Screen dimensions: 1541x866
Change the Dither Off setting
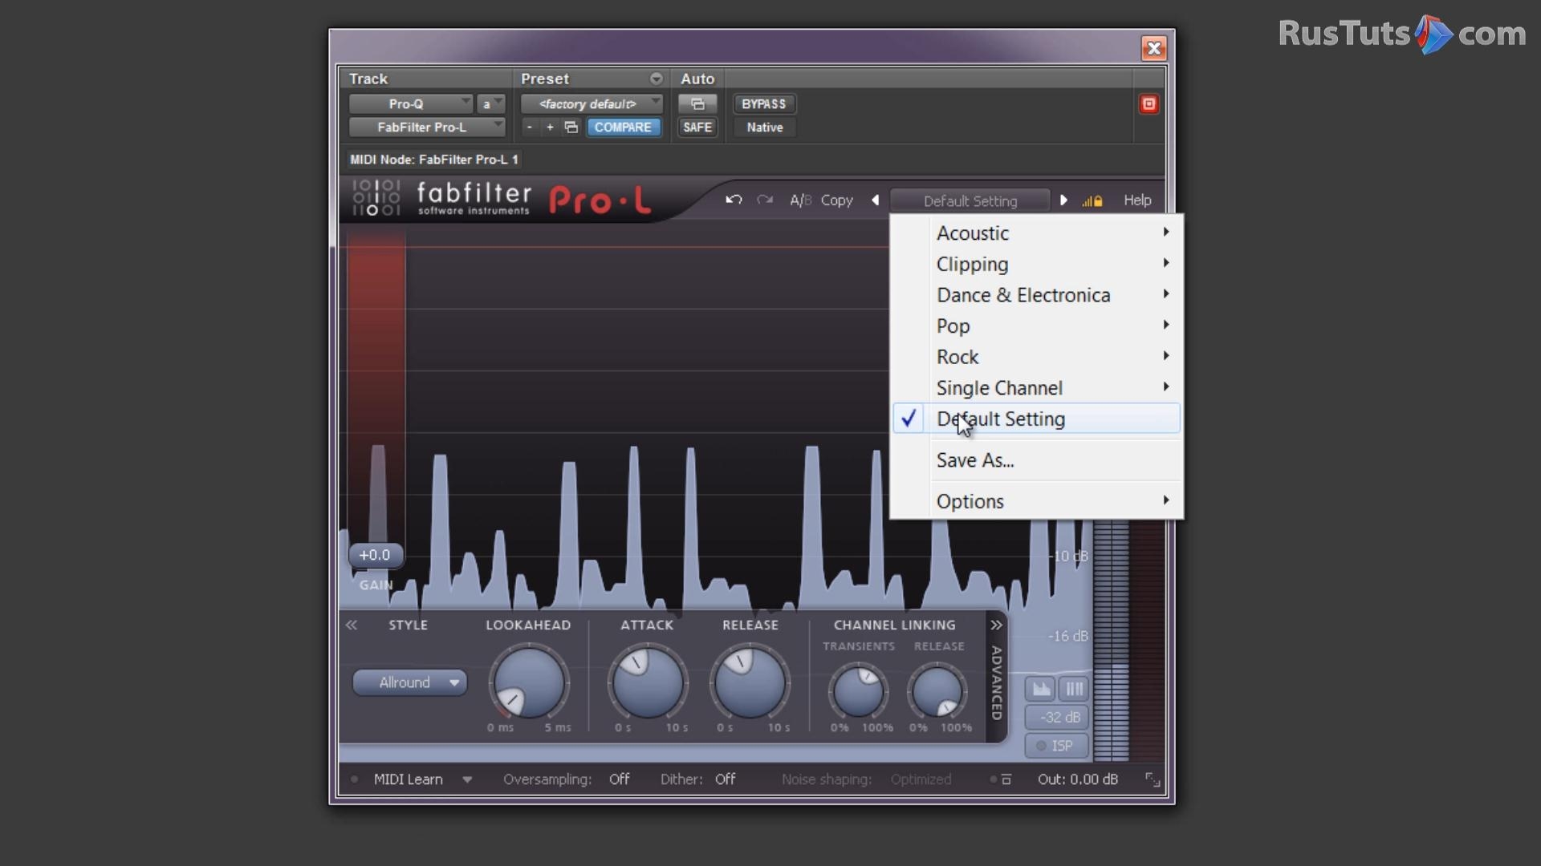(725, 779)
